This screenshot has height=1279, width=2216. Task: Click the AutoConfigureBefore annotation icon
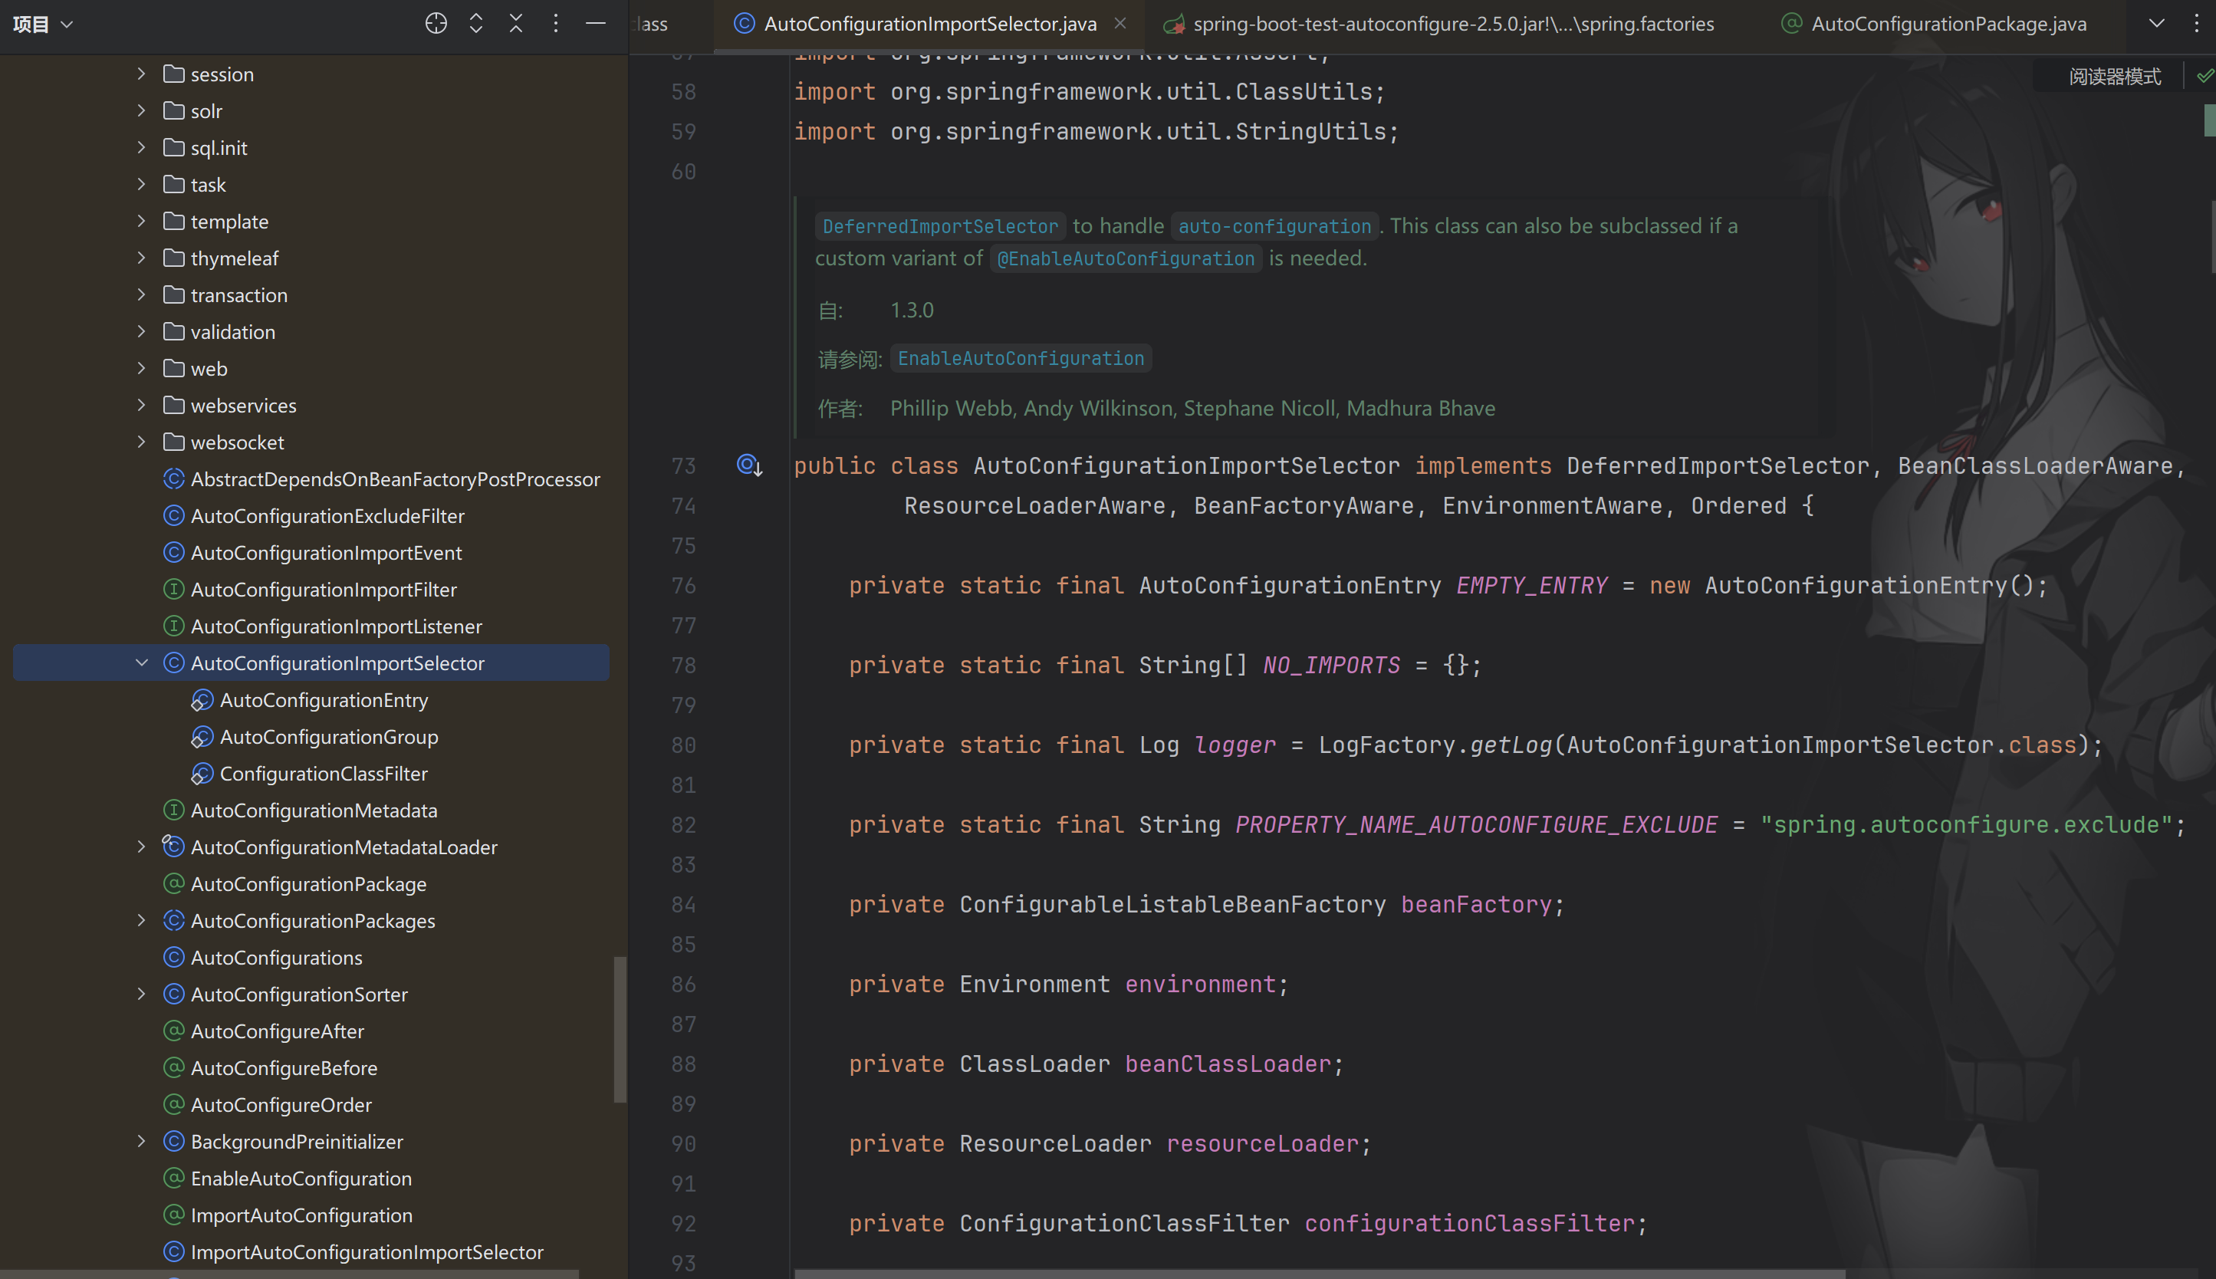[174, 1068]
